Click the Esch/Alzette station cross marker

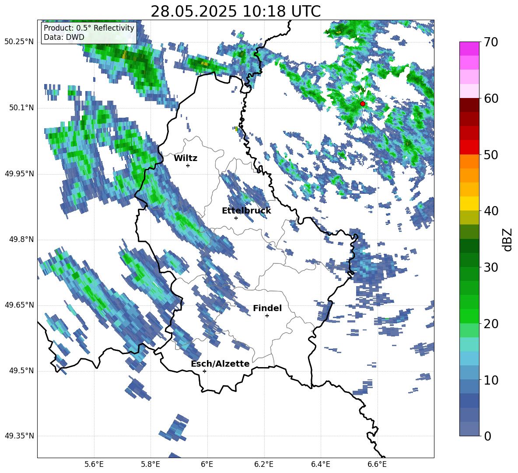pyautogui.click(x=204, y=371)
